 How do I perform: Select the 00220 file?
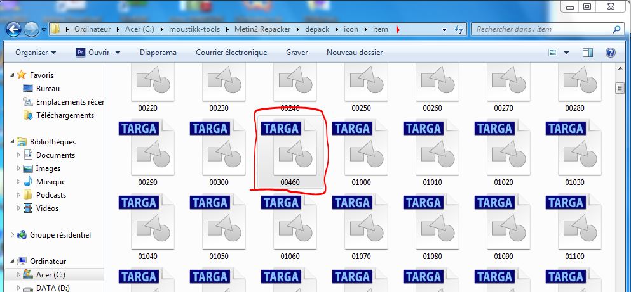click(x=153, y=87)
